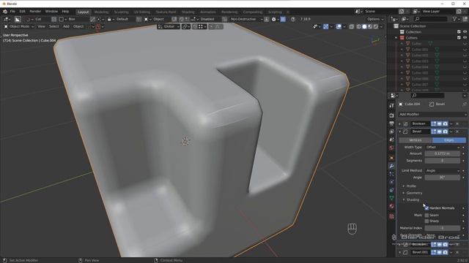Image resolution: width=469 pixels, height=263 pixels.
Task: Toggle the Harden Normals checkbox
Action: [426, 208]
